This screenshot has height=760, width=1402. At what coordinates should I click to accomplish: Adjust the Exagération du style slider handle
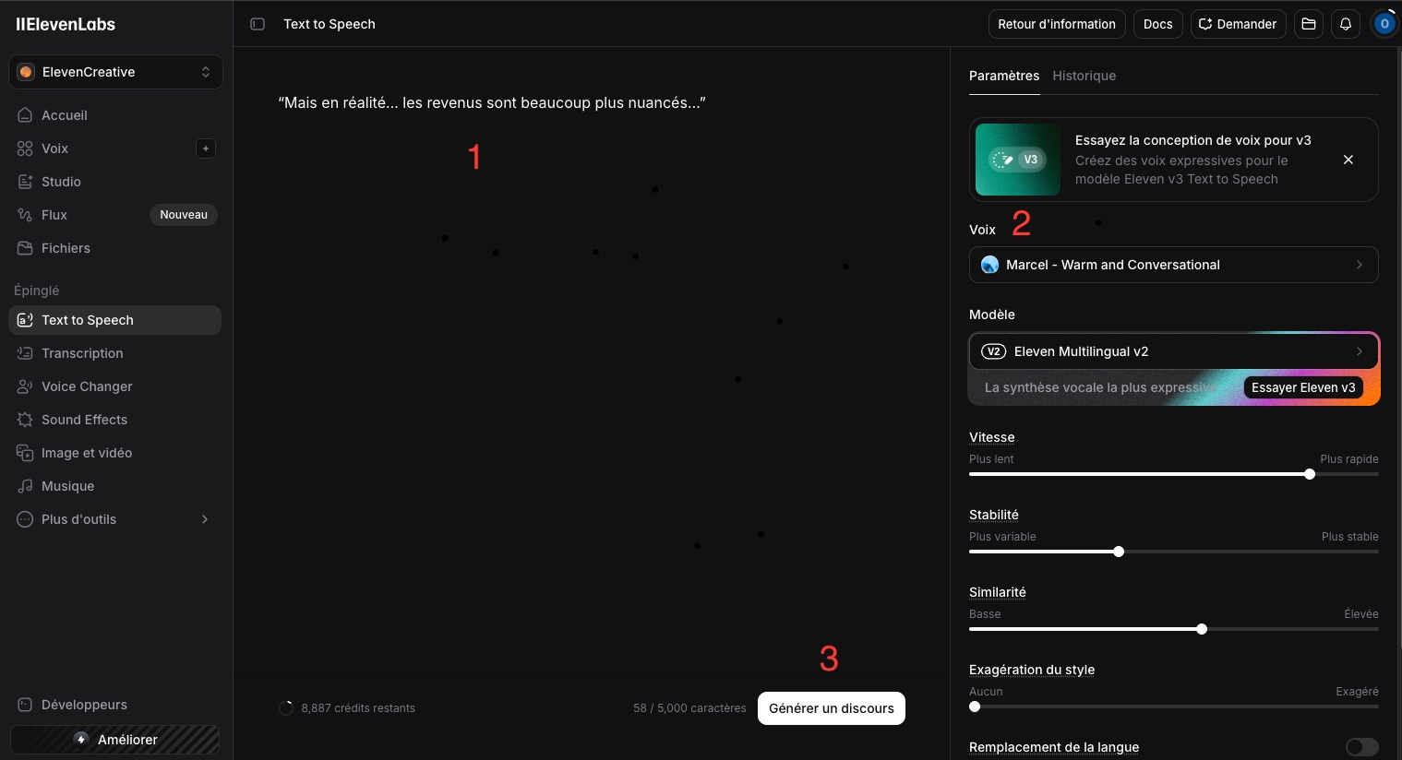tap(975, 707)
